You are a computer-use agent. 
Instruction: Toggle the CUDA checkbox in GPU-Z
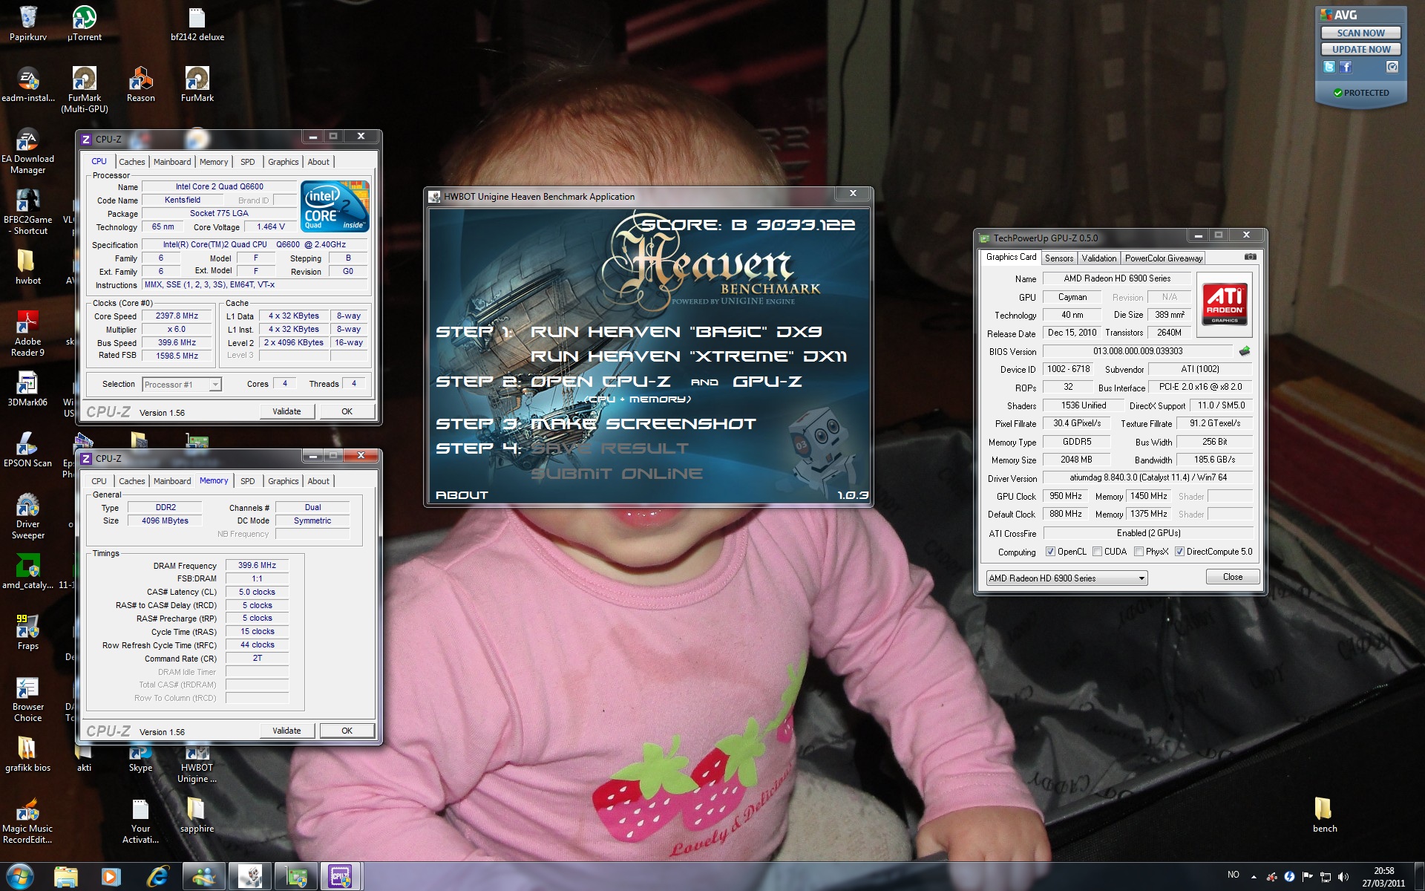pos(1097,552)
